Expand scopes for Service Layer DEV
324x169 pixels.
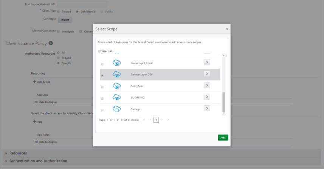(207, 74)
